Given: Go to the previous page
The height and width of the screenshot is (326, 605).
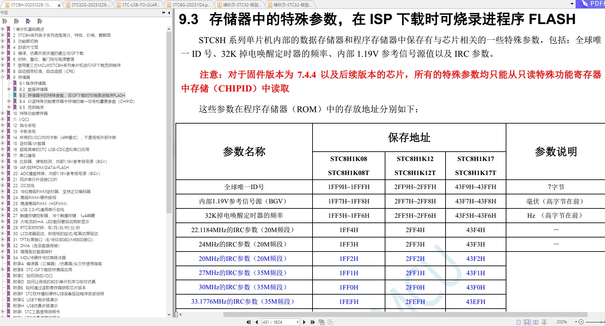Looking at the screenshot, I should point(256,322).
